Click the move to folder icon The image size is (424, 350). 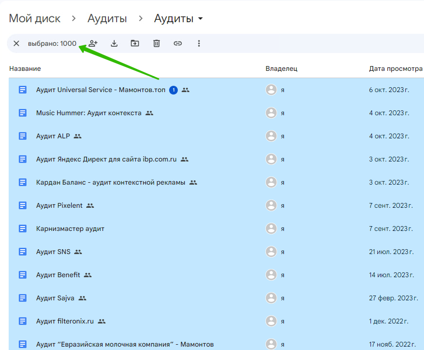click(x=135, y=43)
